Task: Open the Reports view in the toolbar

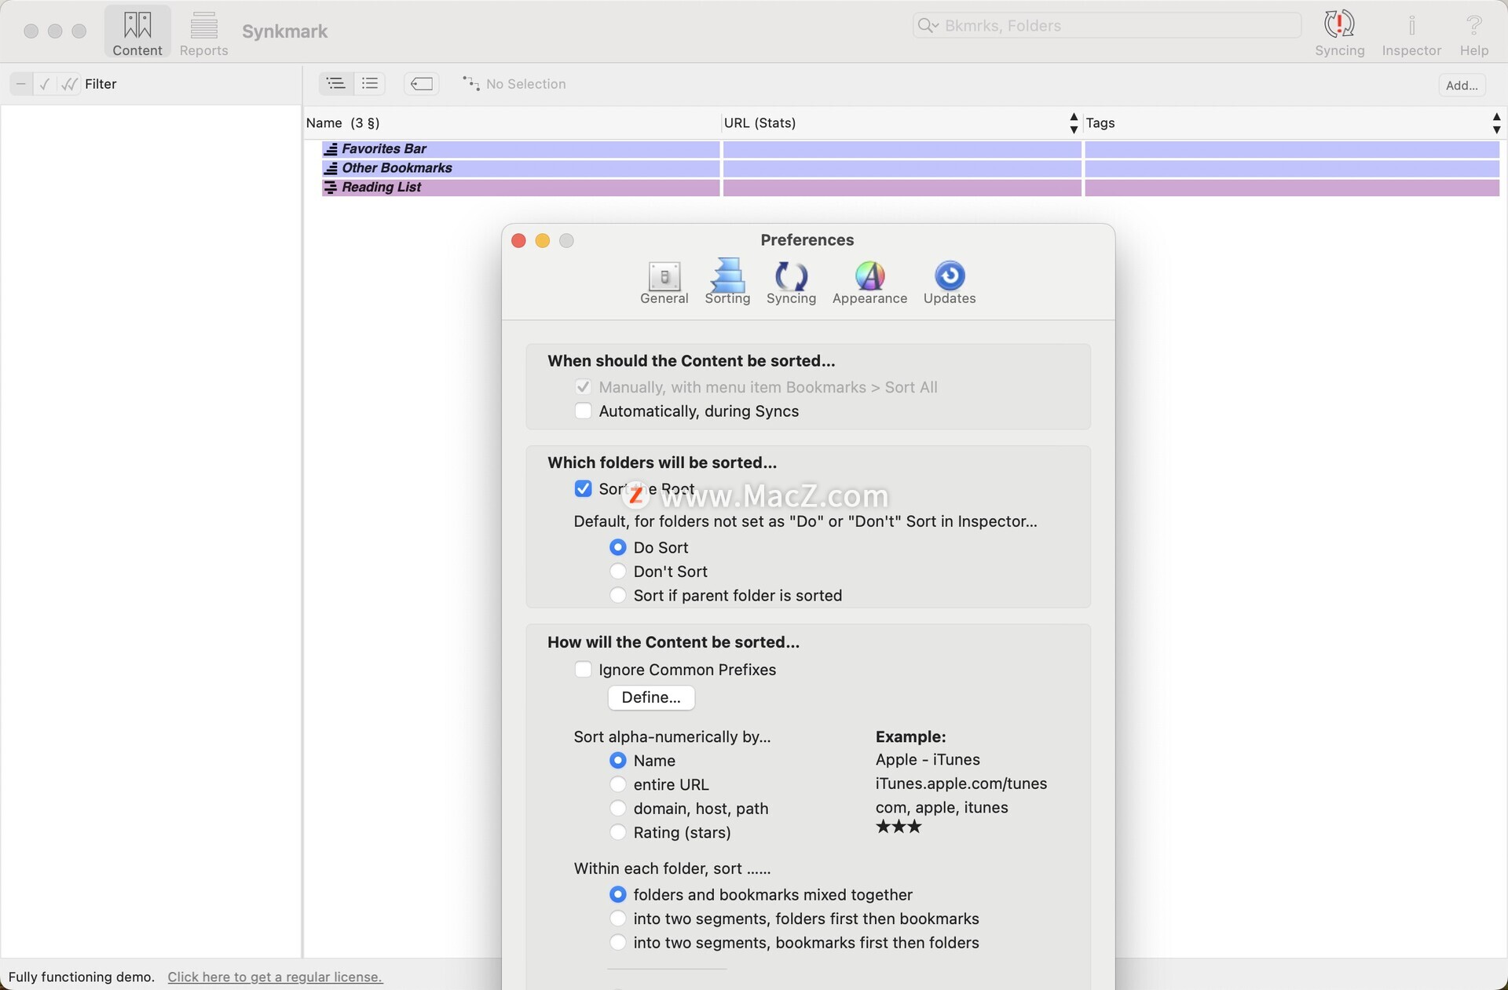Action: [x=203, y=32]
